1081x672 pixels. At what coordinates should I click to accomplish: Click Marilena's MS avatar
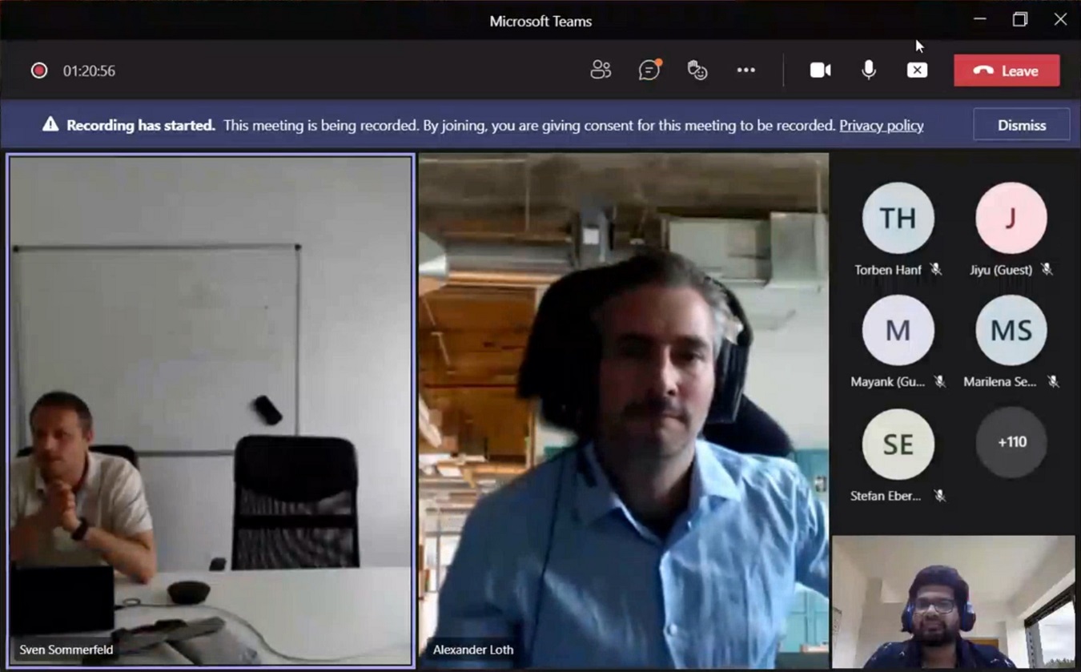(x=1011, y=330)
